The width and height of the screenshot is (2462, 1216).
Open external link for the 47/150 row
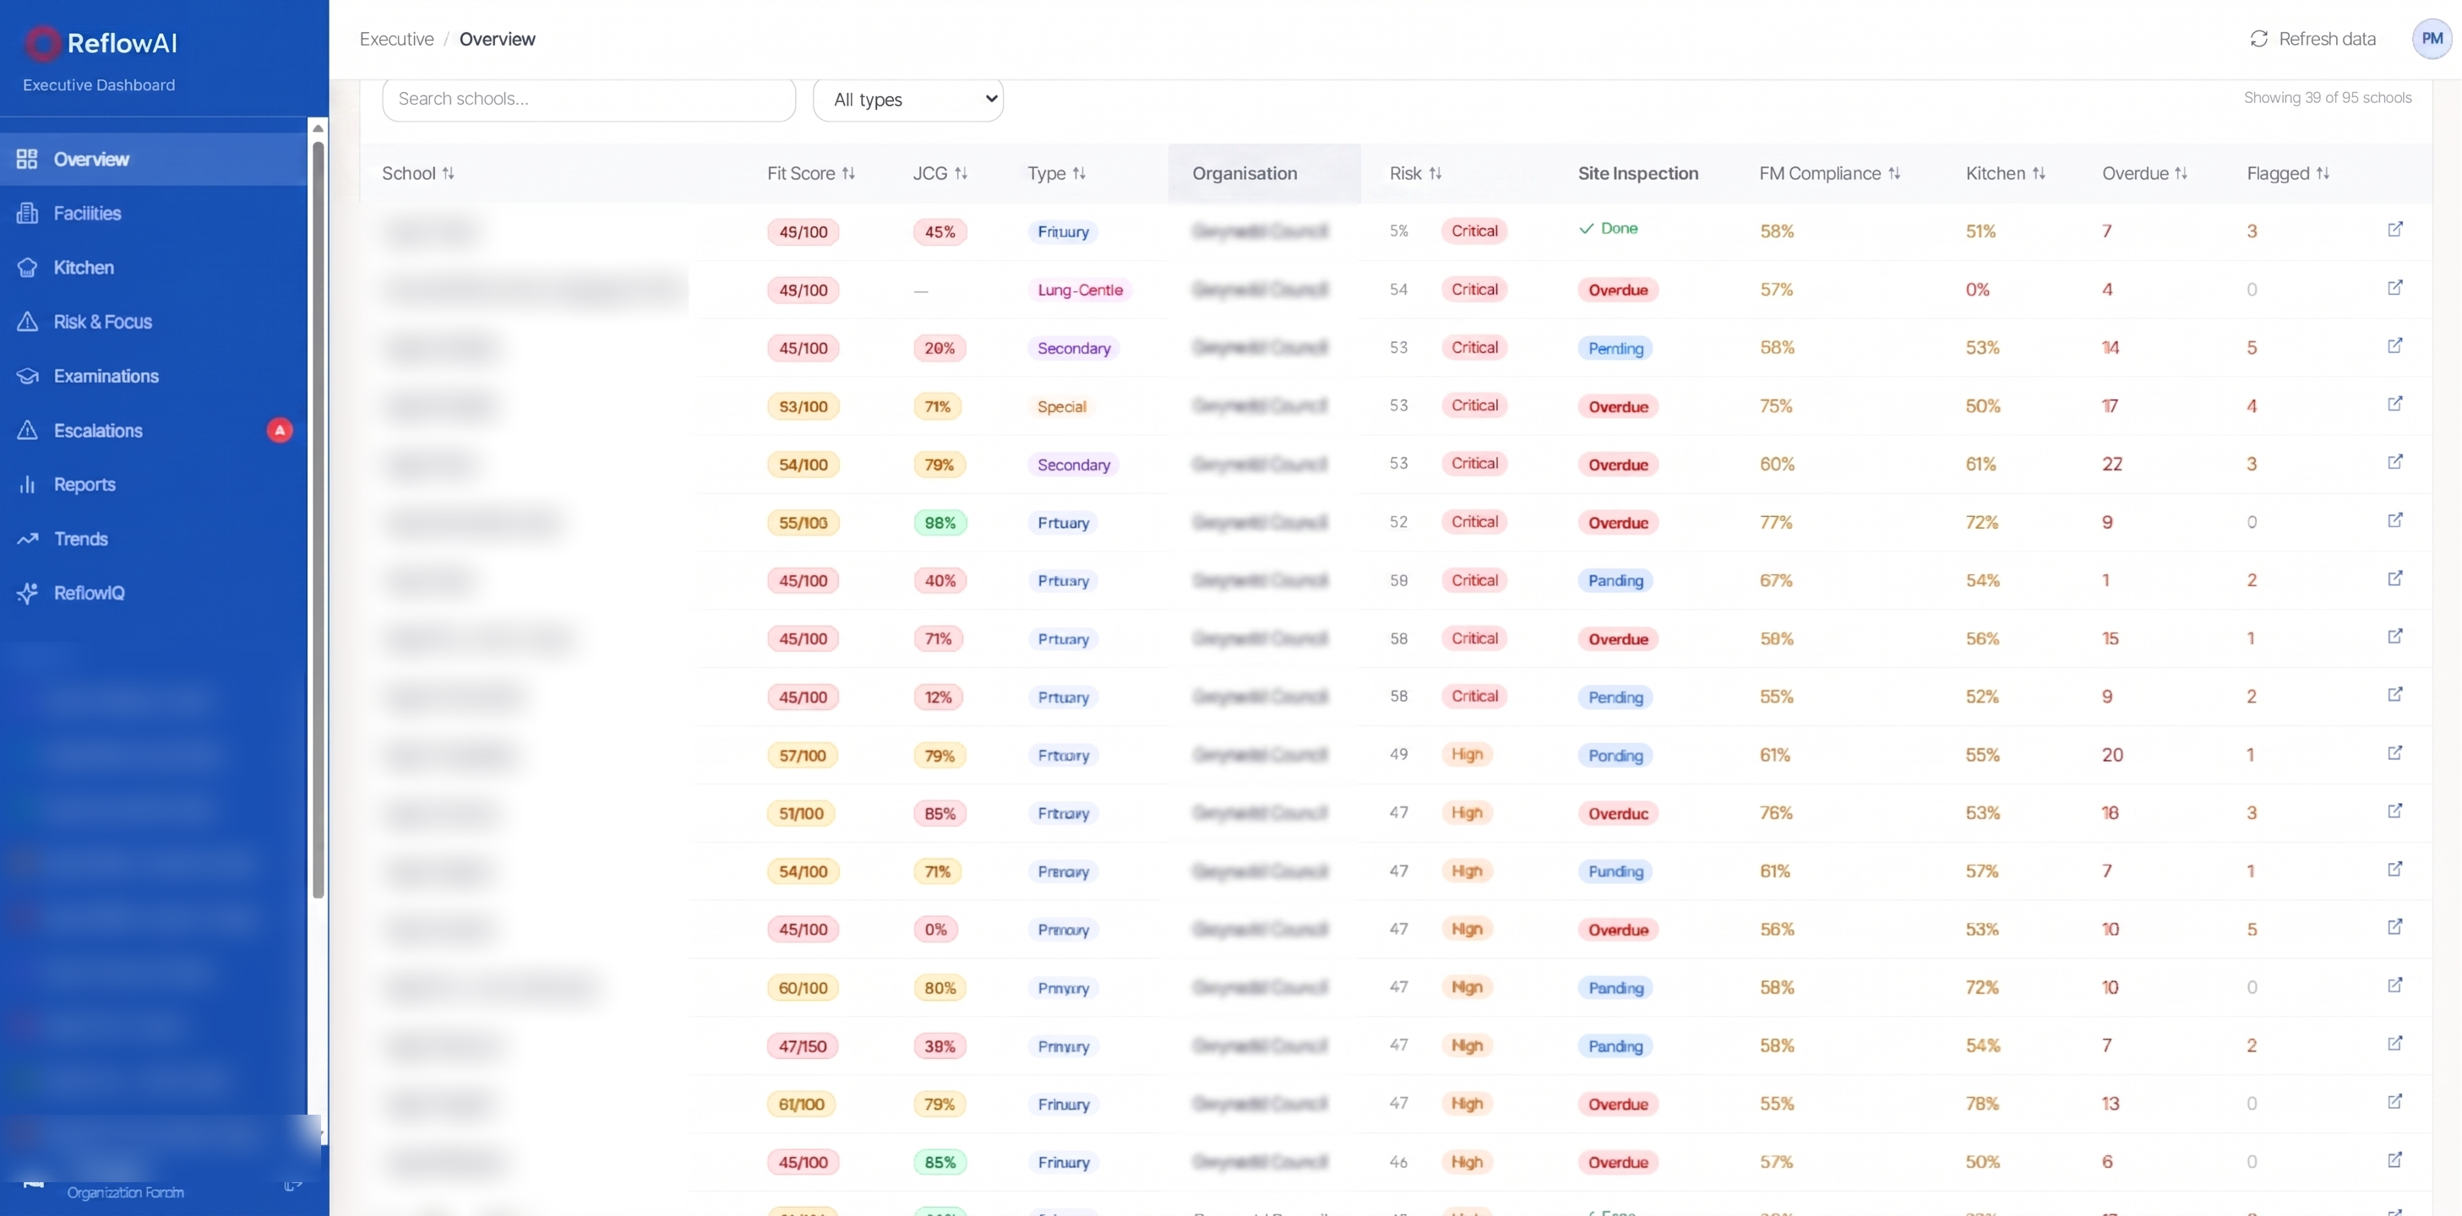2395,1044
